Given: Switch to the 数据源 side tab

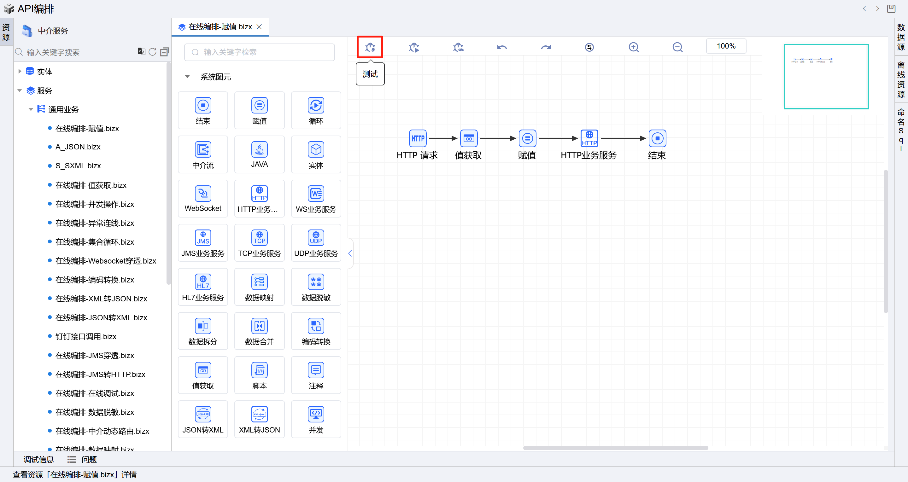Looking at the screenshot, I should 901,37.
